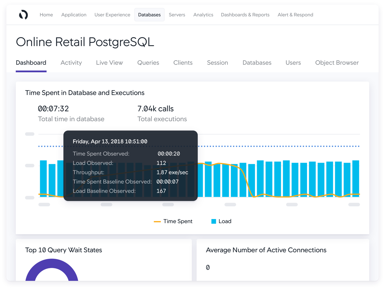Viewport: 385px width, 289px height.
Task: Click the rightmost blue load bar
Action: [x=356, y=179]
